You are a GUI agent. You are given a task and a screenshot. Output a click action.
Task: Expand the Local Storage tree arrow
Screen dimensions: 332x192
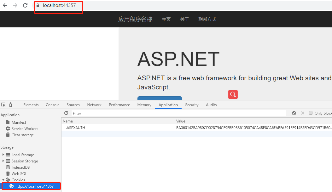(x=3, y=155)
